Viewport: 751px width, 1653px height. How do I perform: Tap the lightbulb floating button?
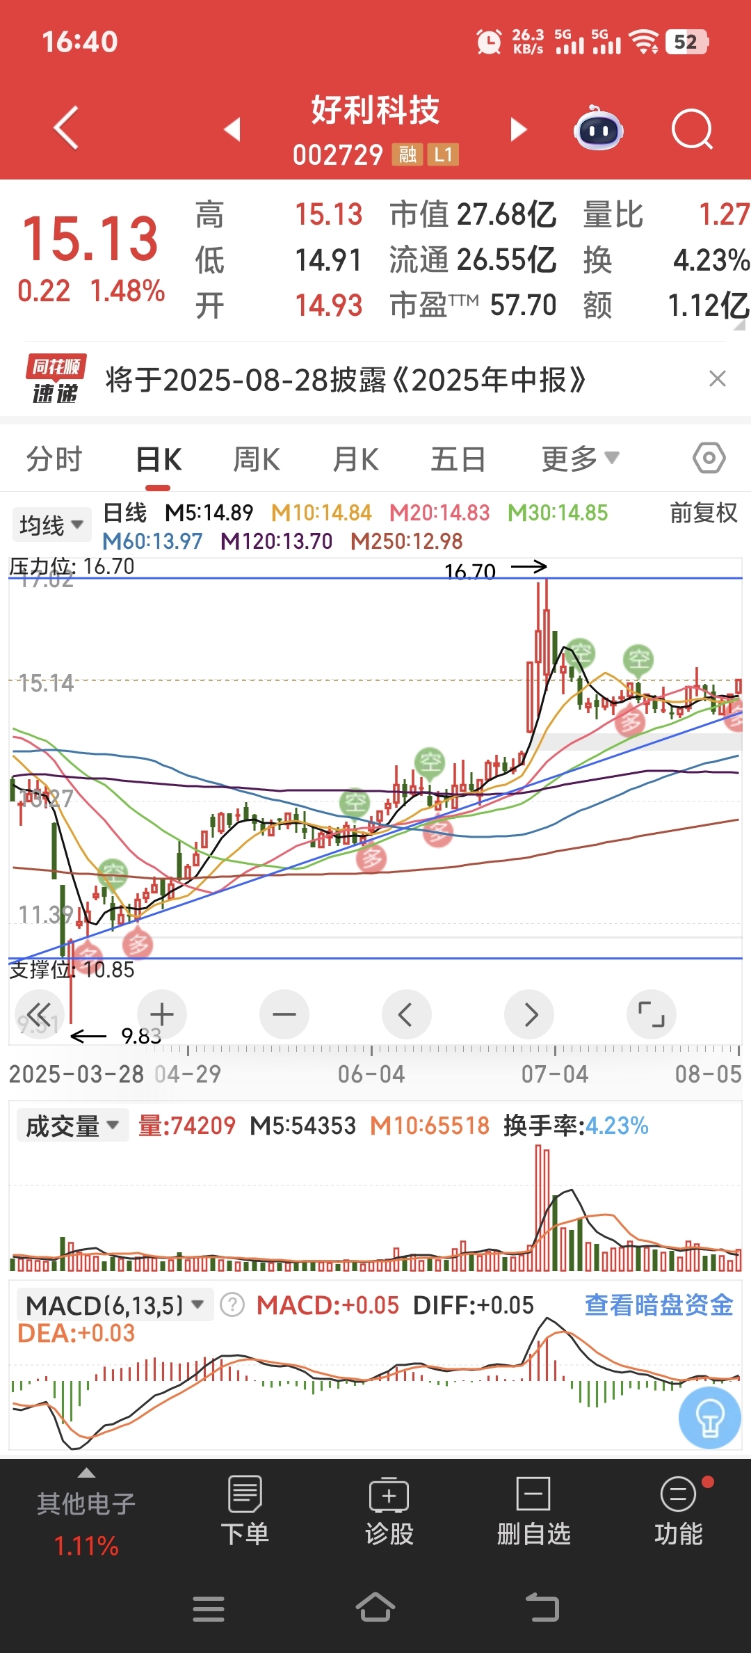709,1418
